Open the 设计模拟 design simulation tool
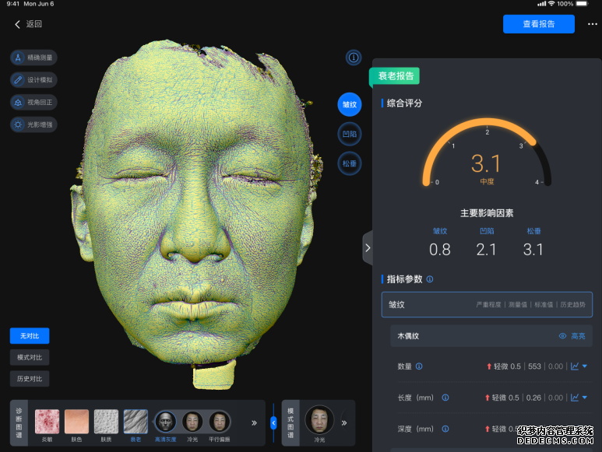 (33, 80)
